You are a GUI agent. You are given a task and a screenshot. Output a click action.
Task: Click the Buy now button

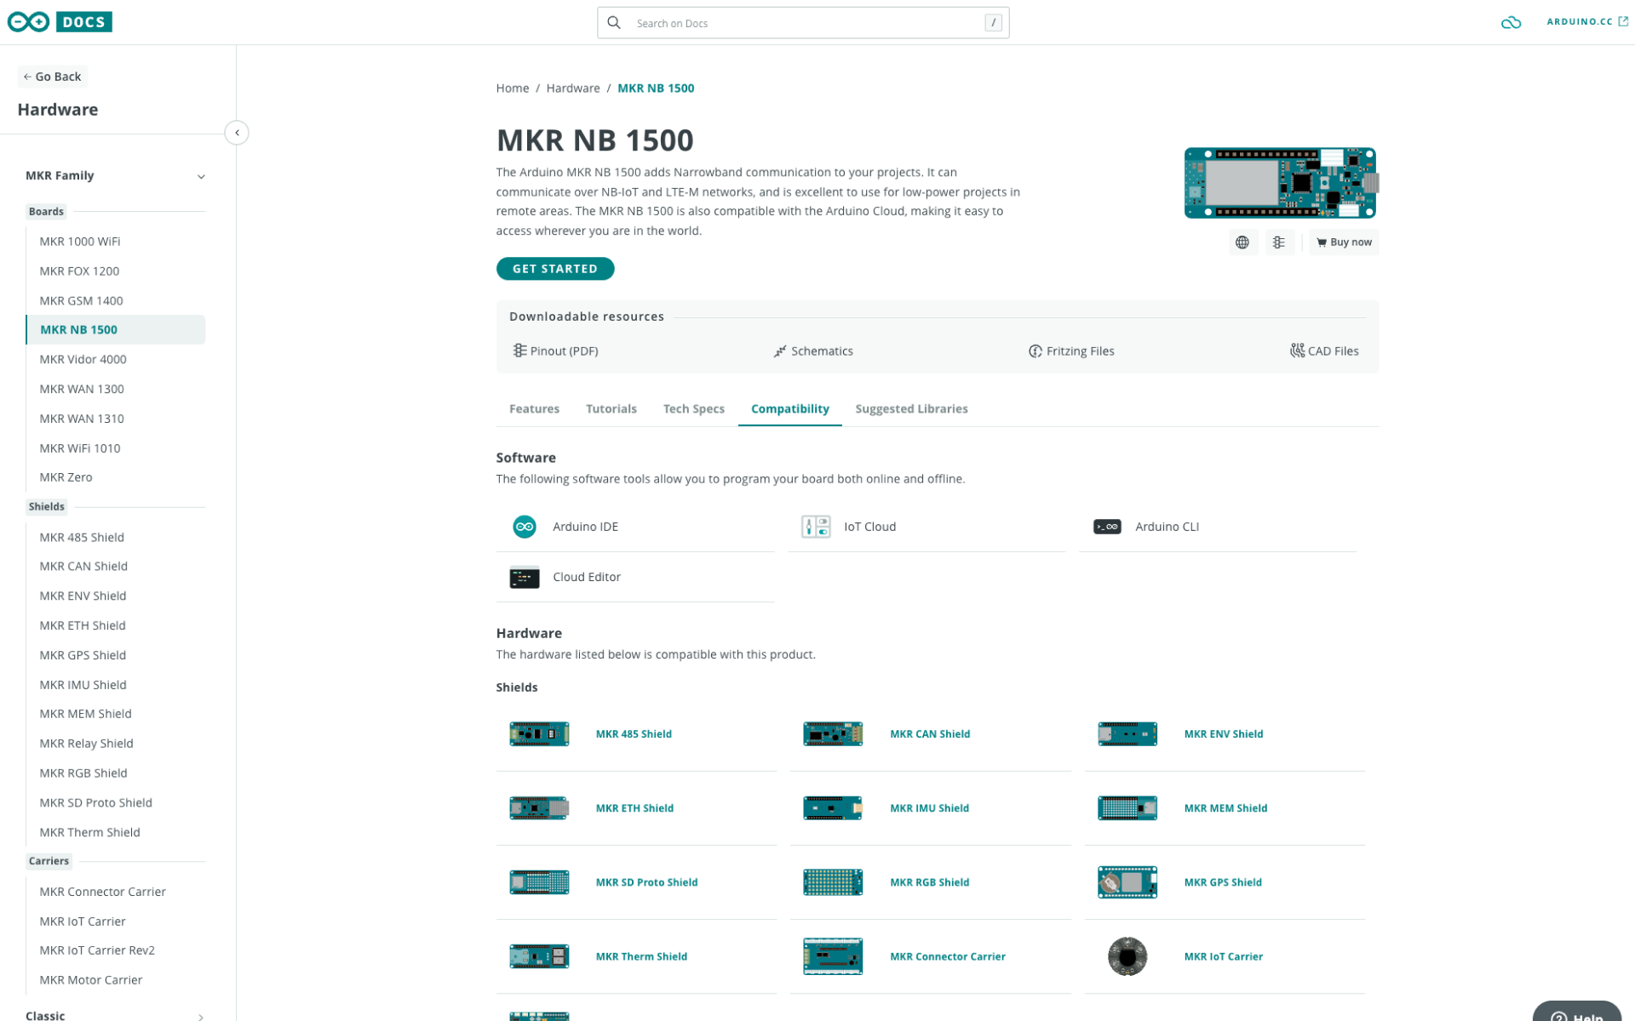(x=1344, y=242)
